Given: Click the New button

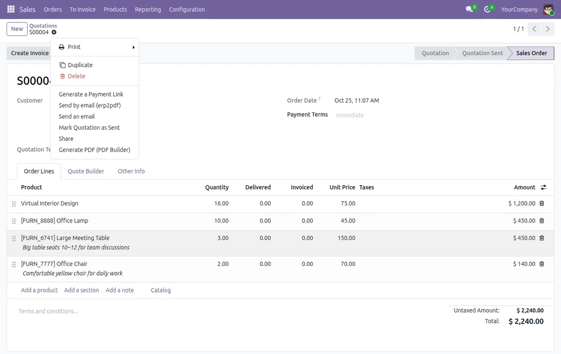Looking at the screenshot, I should click(x=17, y=29).
